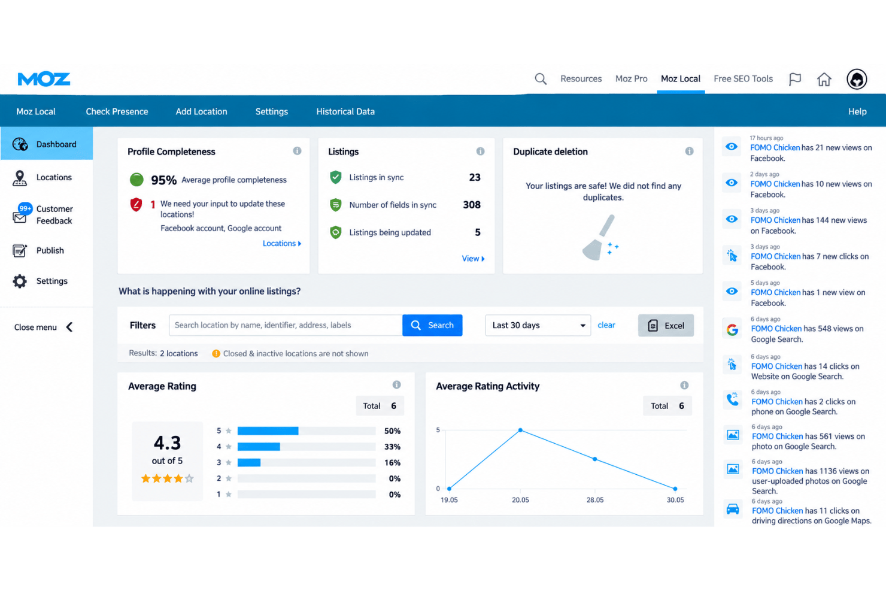Click Average Rating Activity info icon
This screenshot has width=886, height=591.
[x=684, y=386]
